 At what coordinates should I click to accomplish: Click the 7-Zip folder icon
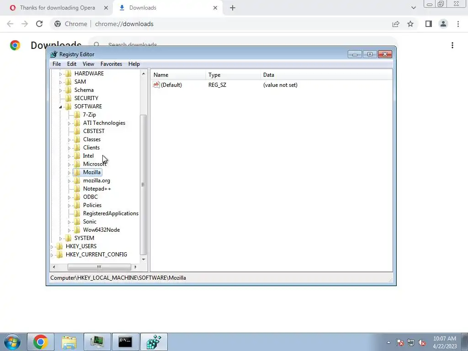pyautogui.click(x=77, y=115)
